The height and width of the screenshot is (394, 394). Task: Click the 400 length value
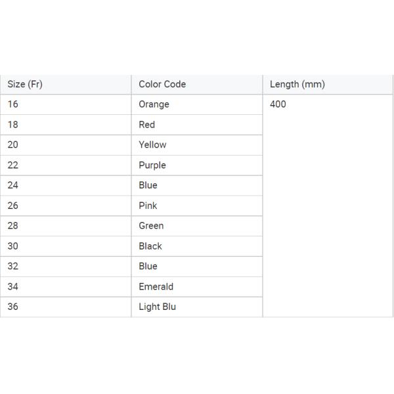pyautogui.click(x=278, y=104)
